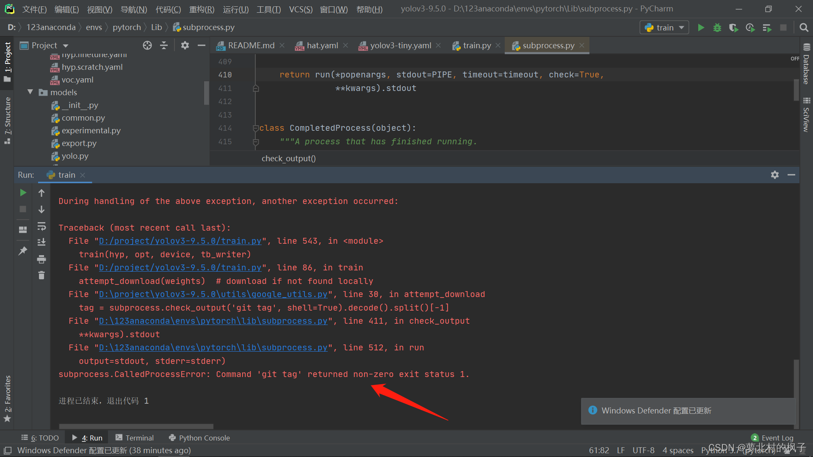Toggle tool window bars at bottom-left
The width and height of the screenshot is (813, 457).
tap(8, 450)
